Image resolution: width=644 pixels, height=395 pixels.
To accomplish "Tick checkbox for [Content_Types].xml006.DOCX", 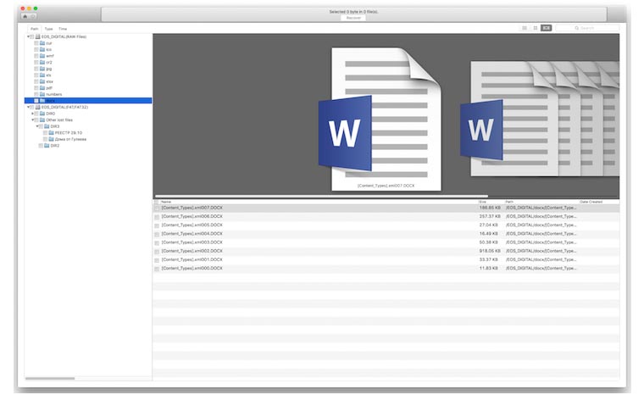I will [x=157, y=217].
